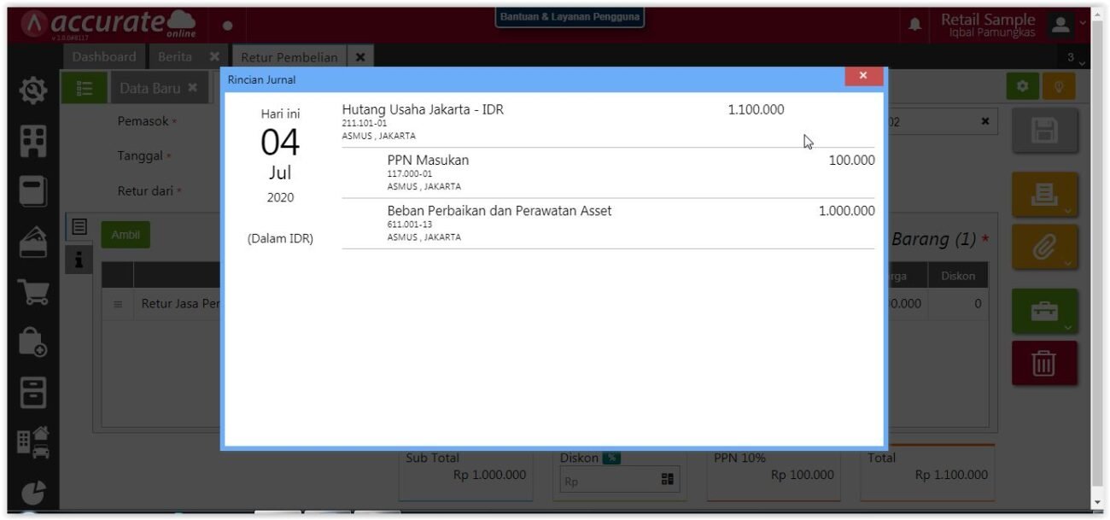Select the Data Baru tab
Screen dimensions: 1110x520
(x=150, y=88)
